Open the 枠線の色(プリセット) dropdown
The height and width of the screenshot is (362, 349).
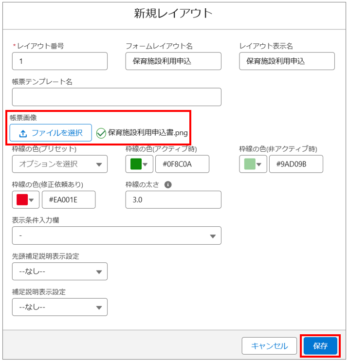(x=59, y=164)
